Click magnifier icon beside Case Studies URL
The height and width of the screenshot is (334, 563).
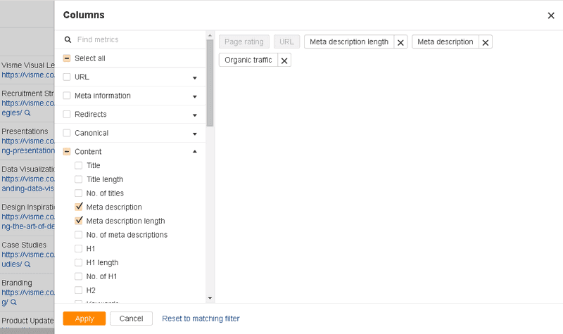pyautogui.click(x=27, y=264)
